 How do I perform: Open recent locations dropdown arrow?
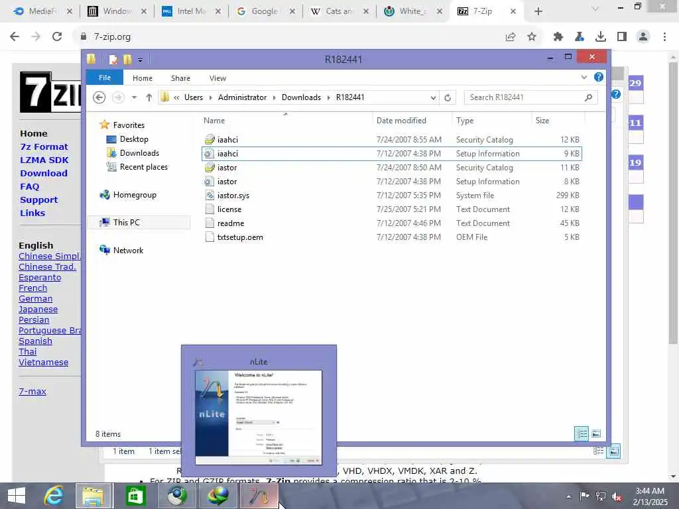[x=134, y=97]
